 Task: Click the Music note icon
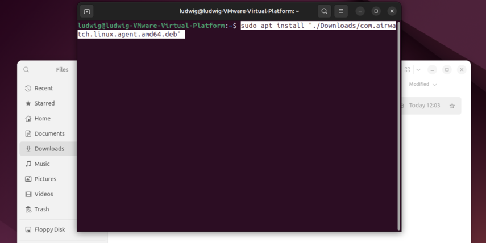pyautogui.click(x=28, y=164)
